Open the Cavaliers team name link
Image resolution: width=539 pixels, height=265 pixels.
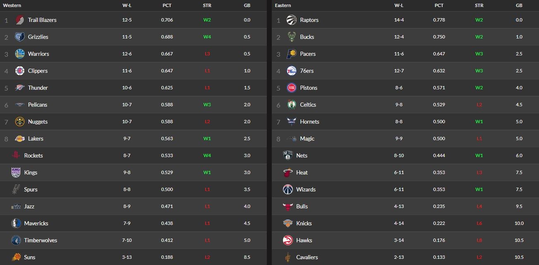tap(307, 257)
